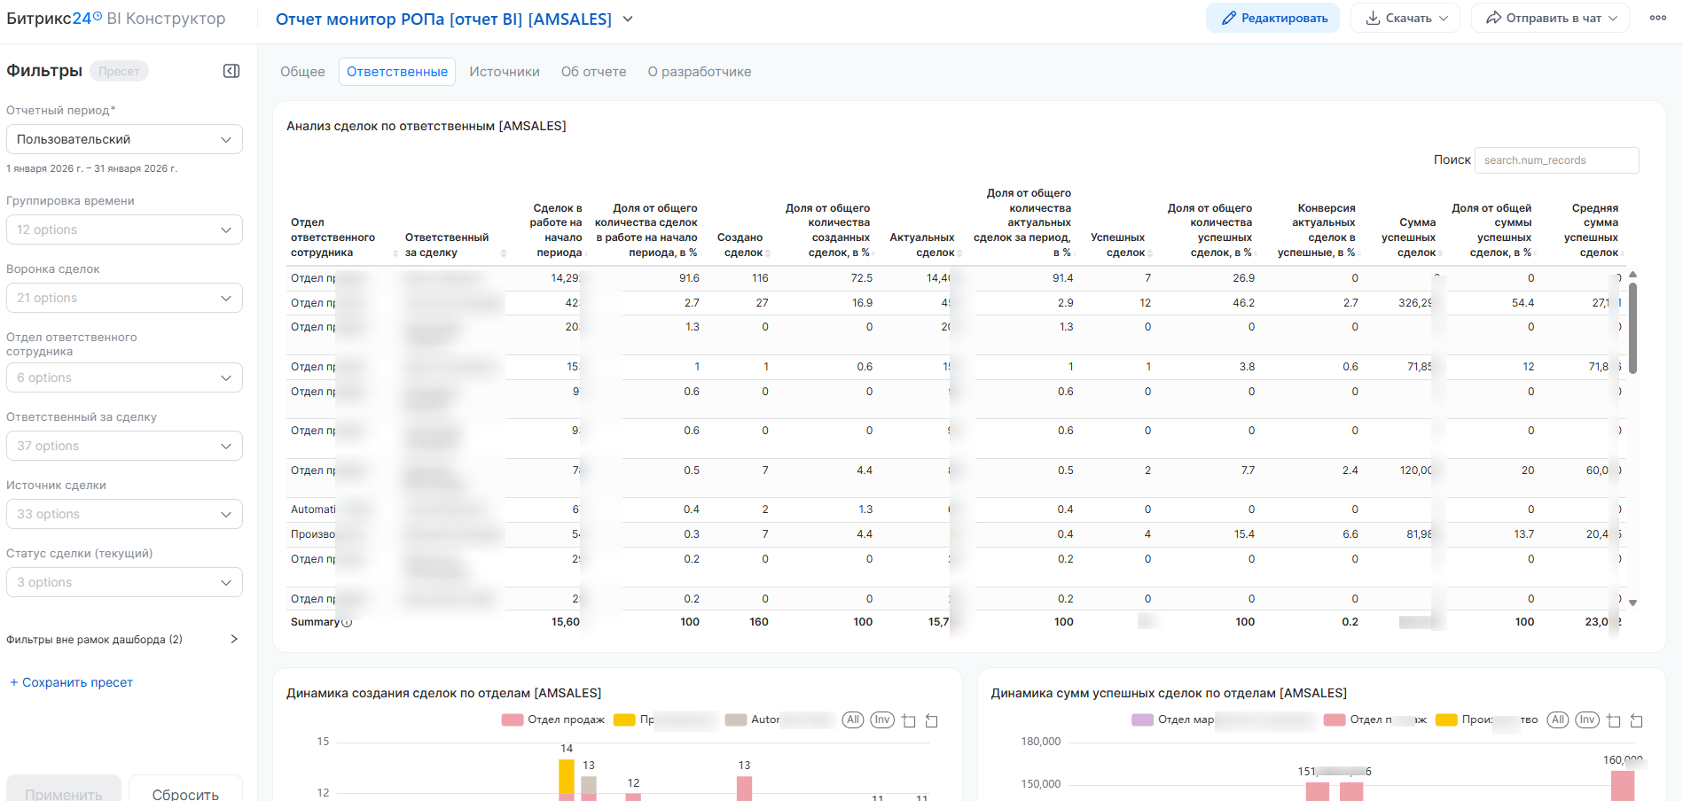Toggle Отдел маркетинга legend in Динамика сумм chart

coord(1174,719)
